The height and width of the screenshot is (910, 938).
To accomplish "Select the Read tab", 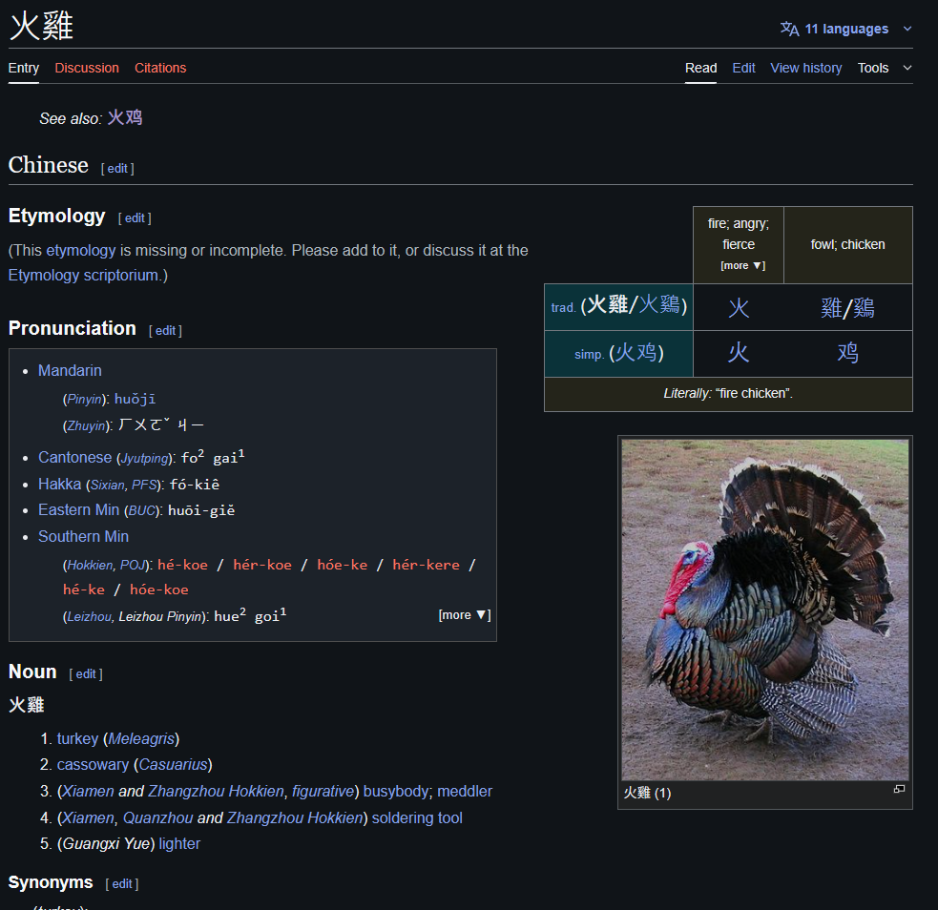I will click(x=700, y=68).
